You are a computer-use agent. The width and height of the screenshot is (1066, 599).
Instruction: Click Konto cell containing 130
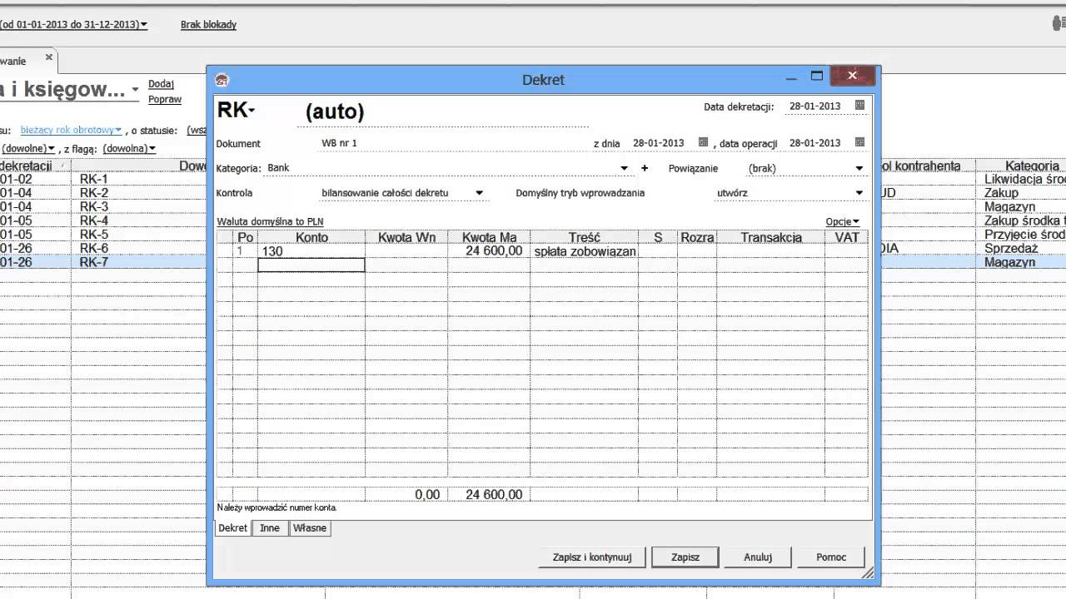click(x=311, y=251)
